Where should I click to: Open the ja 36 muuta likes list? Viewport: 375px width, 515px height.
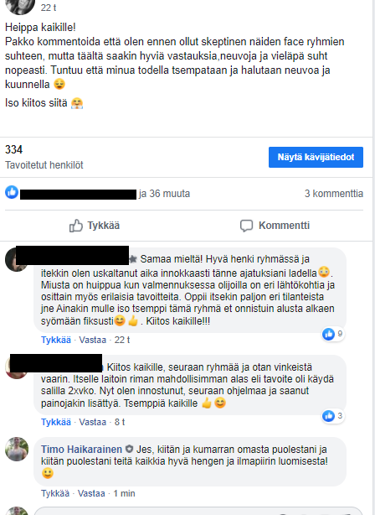pyautogui.click(x=164, y=194)
